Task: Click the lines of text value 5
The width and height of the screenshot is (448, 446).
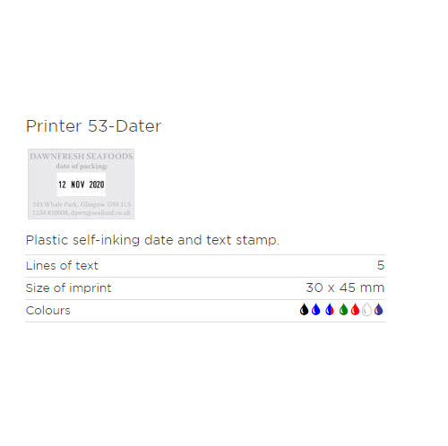Action: [x=381, y=265]
